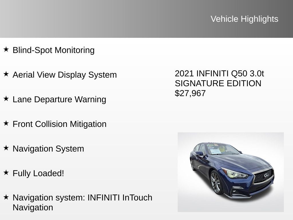Screen dimensions: 293x220
Task: Select the Blind-Spot Monitoring feature entry
Action: coord(54,50)
